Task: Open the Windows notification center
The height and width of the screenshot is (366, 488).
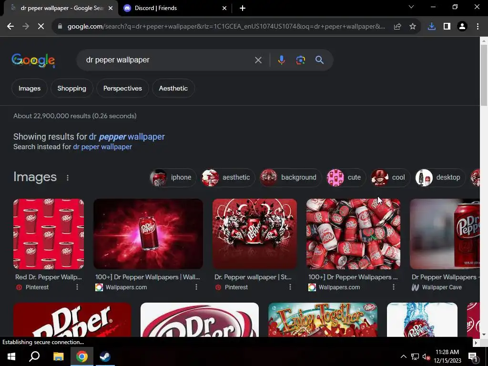Action: click(472, 356)
